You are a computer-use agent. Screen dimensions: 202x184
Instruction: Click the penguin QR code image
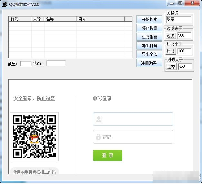click(34, 136)
